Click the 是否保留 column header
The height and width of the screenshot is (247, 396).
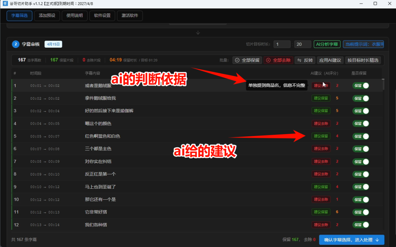[x=359, y=73]
